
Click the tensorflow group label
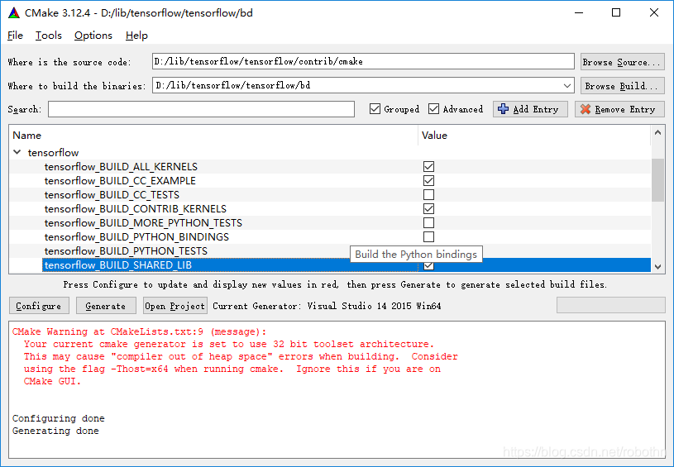coord(53,153)
